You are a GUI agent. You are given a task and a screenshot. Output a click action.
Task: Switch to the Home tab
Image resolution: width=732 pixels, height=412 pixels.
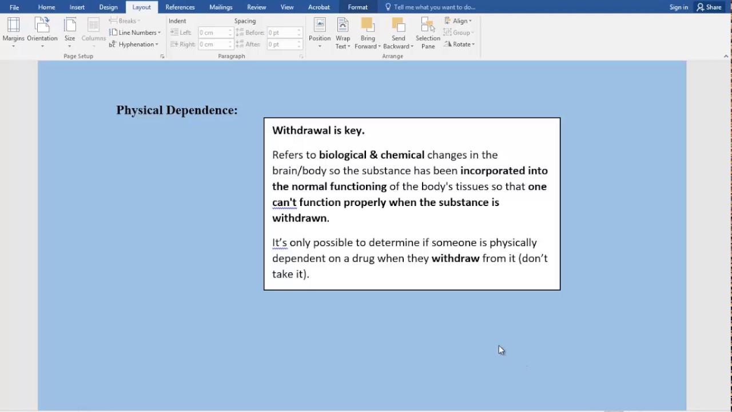coord(46,7)
